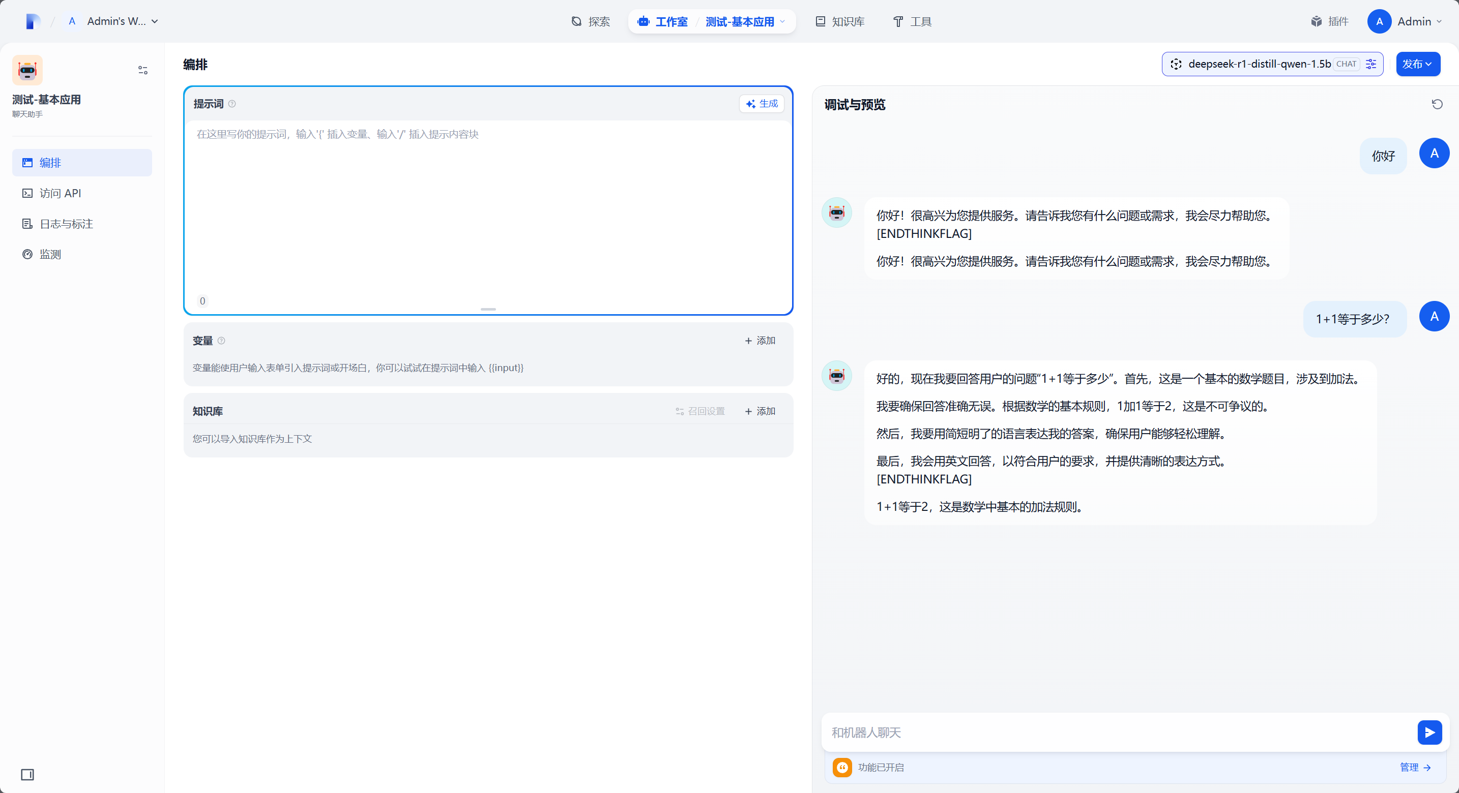The height and width of the screenshot is (793, 1459).
Task: Click the 和机器人聊天 chat input field
Action: tap(1076, 732)
